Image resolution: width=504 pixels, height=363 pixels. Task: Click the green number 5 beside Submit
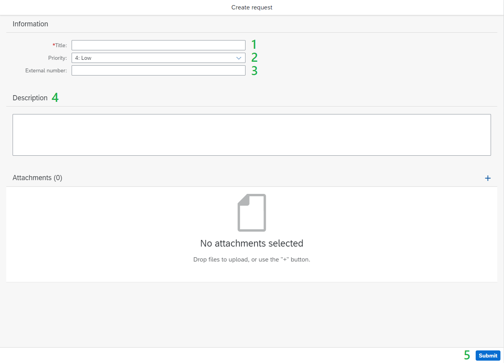click(467, 356)
